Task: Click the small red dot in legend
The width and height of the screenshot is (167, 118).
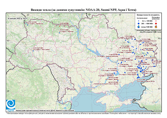Action: pyautogui.click(x=156, y=21)
